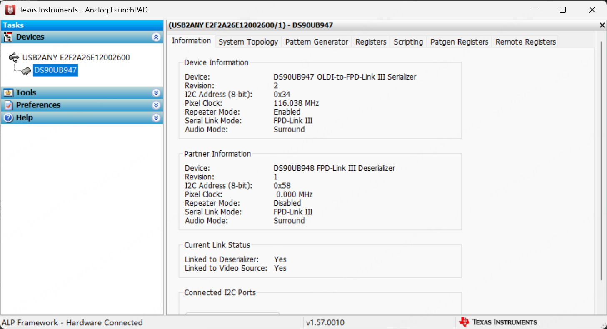The width and height of the screenshot is (607, 329).
Task: Expand the Preferences section
Action: 156,105
